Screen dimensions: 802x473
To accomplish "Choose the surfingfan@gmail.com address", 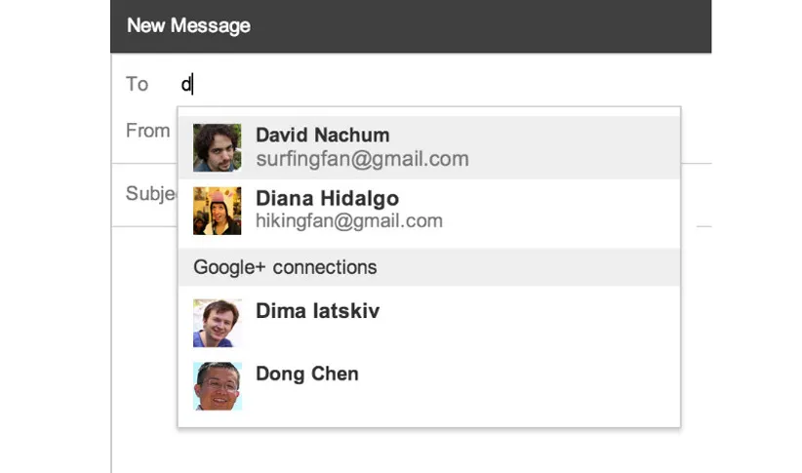I will (362, 159).
